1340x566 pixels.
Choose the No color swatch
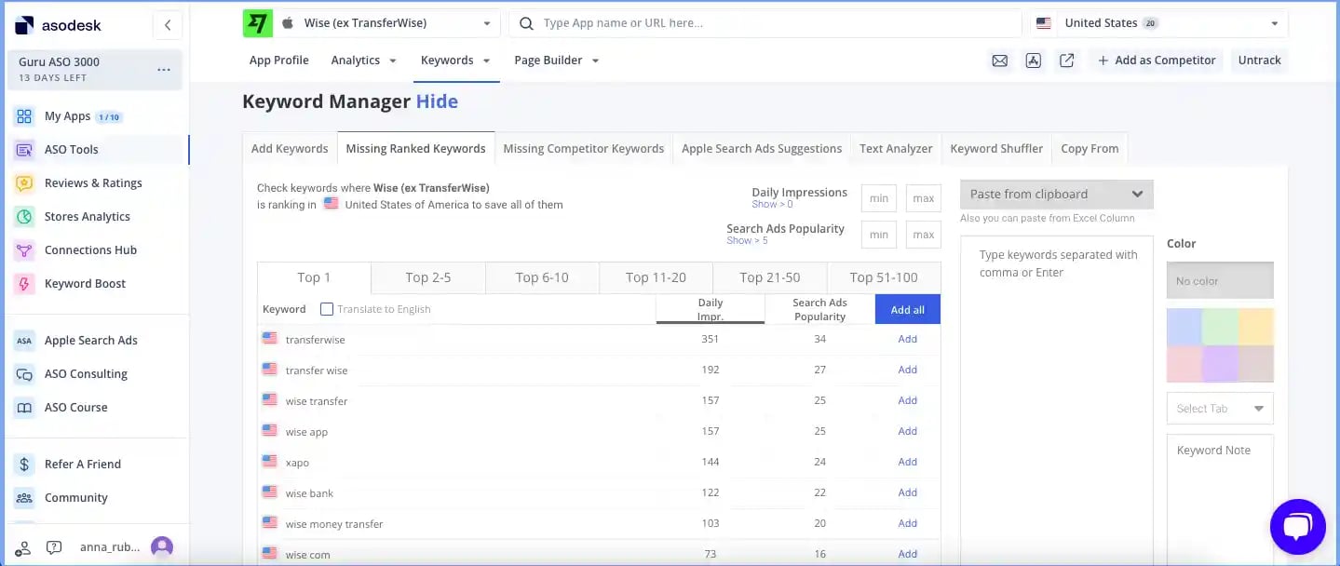(1219, 280)
